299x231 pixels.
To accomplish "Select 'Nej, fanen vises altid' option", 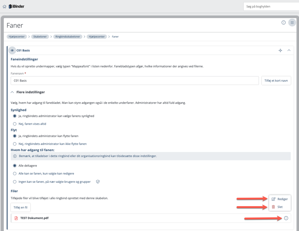I will 15,124.
